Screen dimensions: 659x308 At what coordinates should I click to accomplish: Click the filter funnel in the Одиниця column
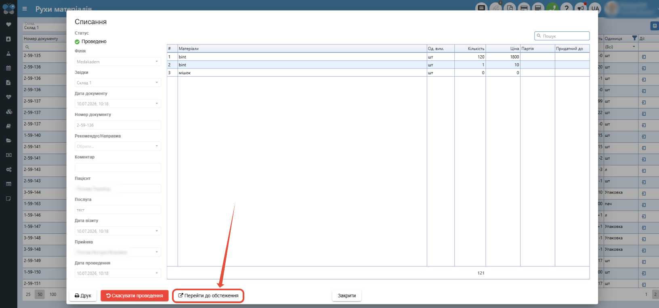[634, 38]
